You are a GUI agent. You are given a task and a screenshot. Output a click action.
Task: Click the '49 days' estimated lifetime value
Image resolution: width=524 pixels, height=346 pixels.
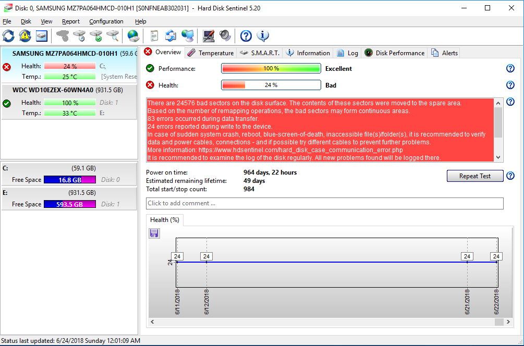point(254,181)
